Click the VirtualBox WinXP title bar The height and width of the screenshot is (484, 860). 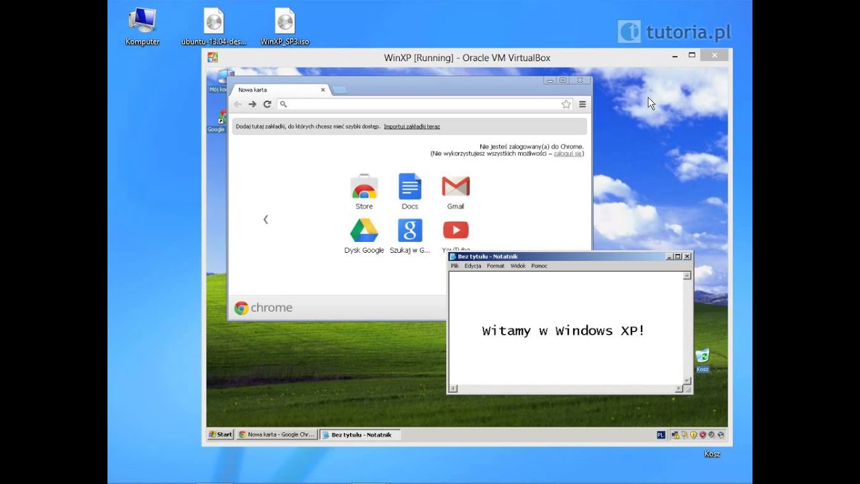click(467, 58)
